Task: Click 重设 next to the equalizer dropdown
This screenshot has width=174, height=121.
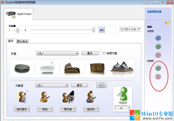Action: [x=80, y=85]
